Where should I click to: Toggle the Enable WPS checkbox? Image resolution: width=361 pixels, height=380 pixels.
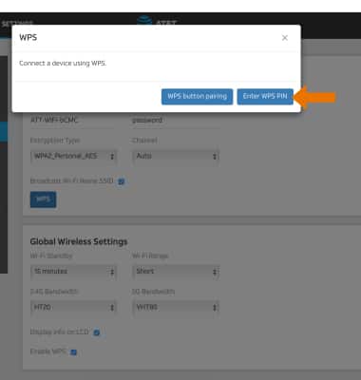(73, 352)
